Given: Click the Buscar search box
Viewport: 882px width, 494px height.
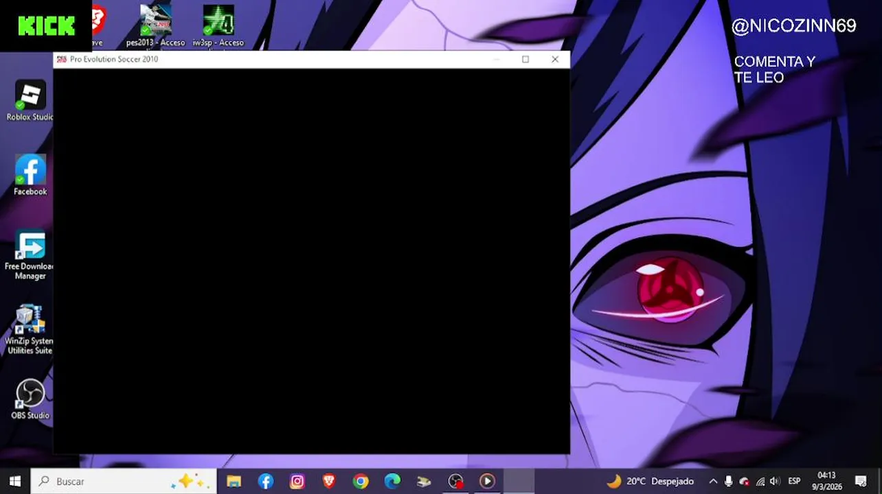Looking at the screenshot, I should 124,482.
